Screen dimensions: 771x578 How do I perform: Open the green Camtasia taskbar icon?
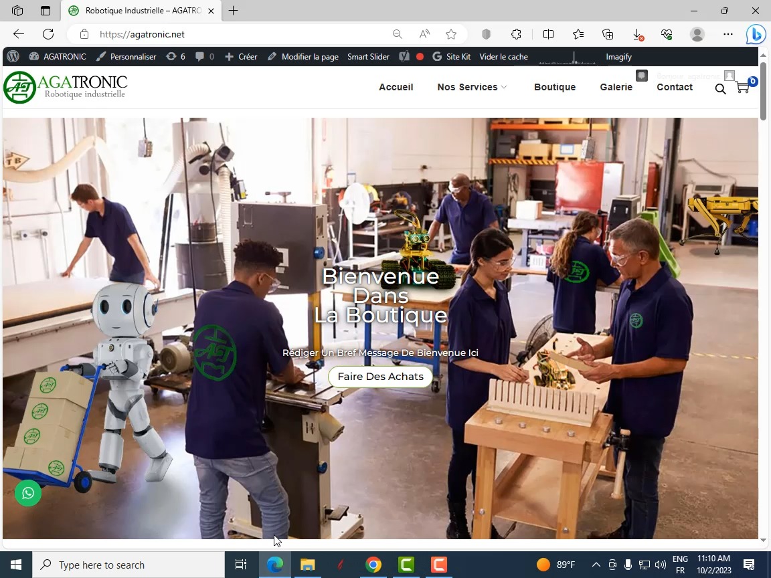click(406, 565)
